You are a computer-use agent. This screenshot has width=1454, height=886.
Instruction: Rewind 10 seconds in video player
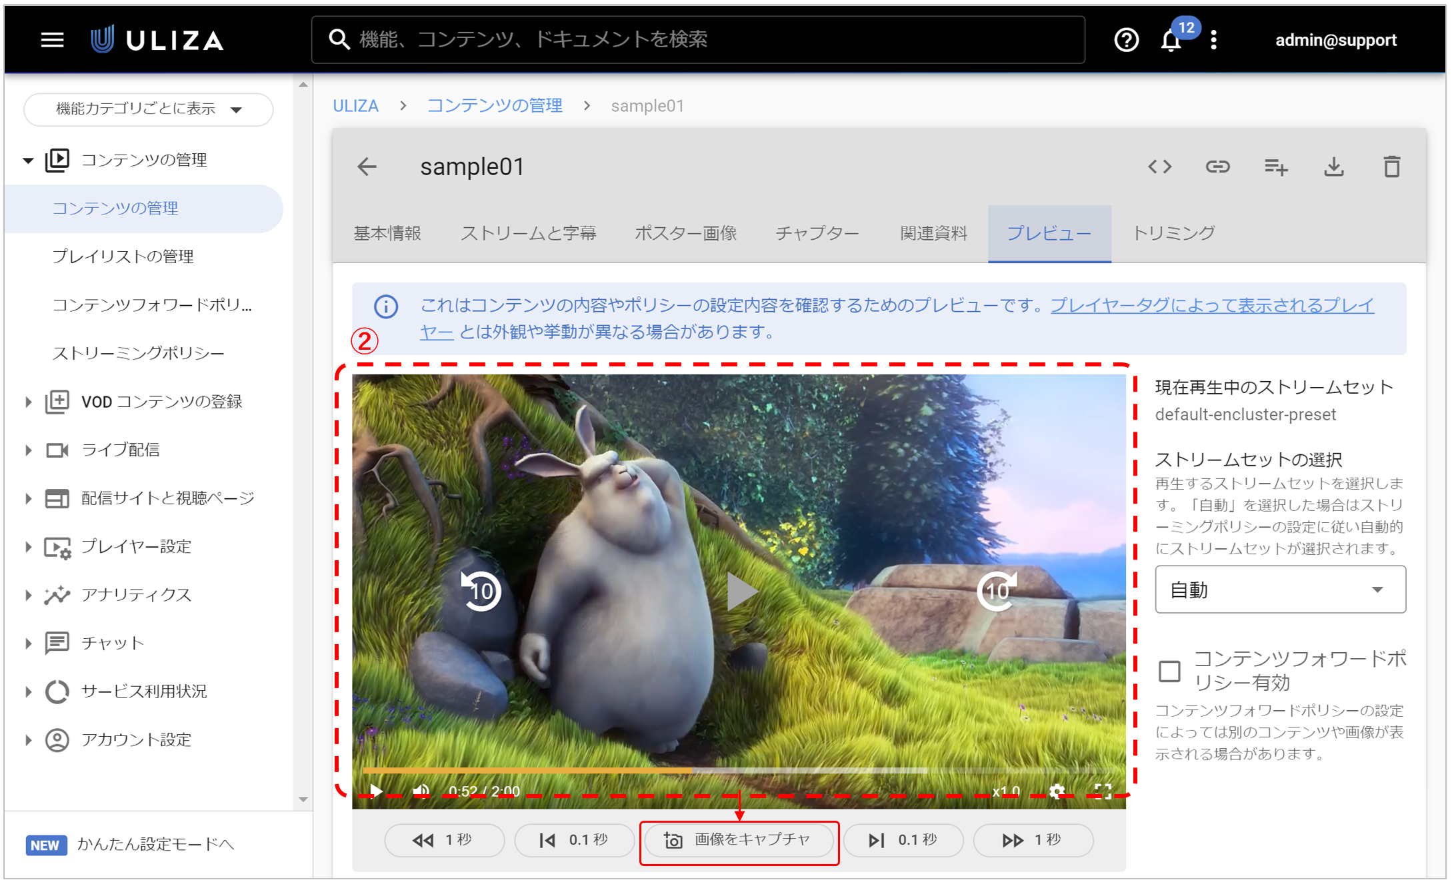pyautogui.click(x=481, y=590)
